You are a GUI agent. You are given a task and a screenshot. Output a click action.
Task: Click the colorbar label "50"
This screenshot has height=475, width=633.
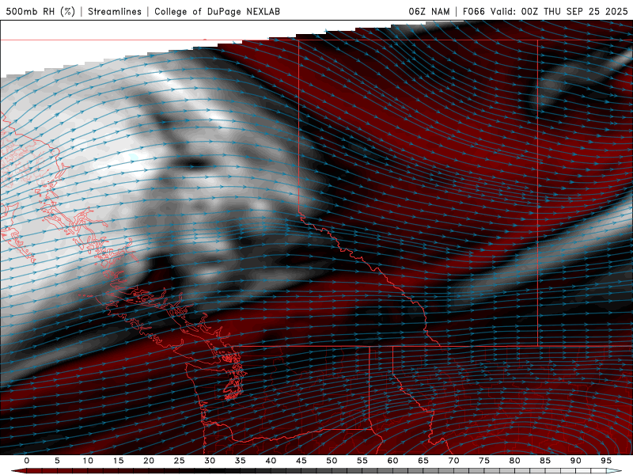pos(332,461)
